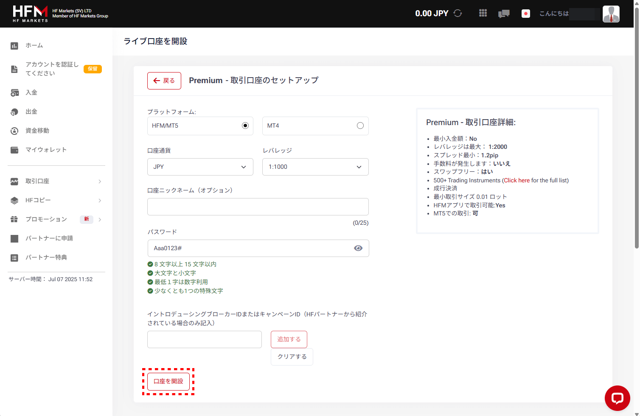The width and height of the screenshot is (640, 416).
Task: Open 資金移動 menu item
Action: [37, 131]
